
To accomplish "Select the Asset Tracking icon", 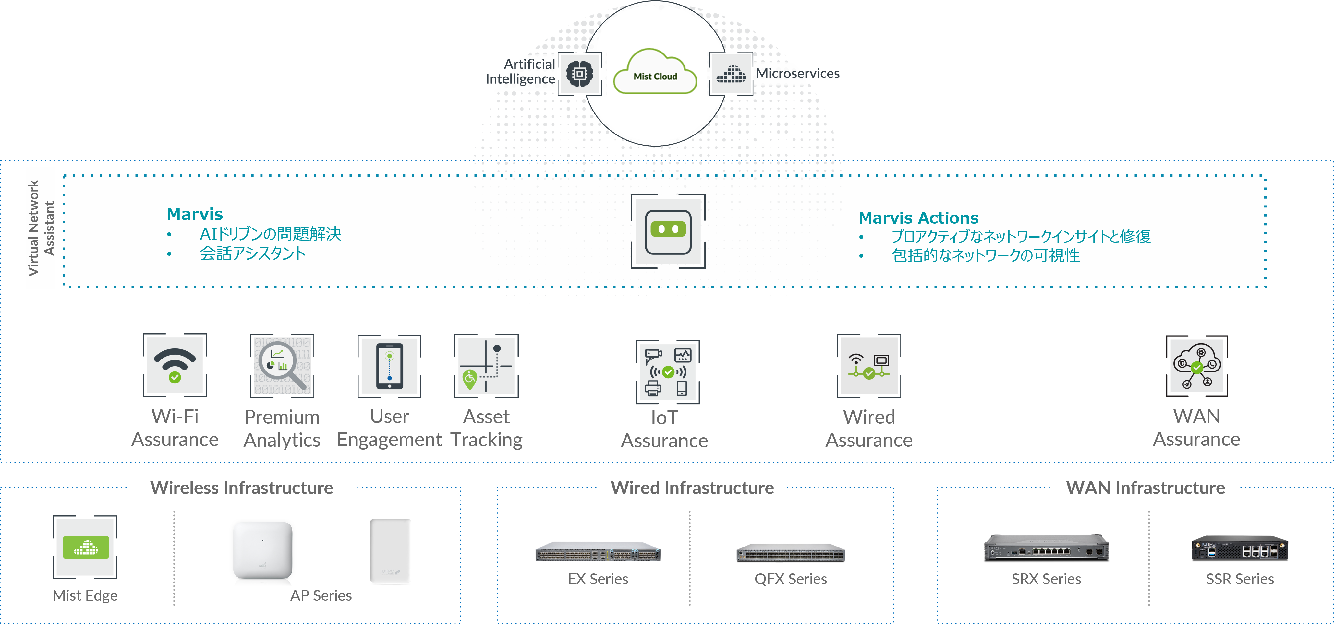I will 486,365.
